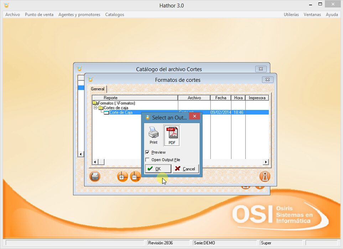The image size is (343, 249).
Task: Close the Catálogo del archivo Cortes window
Action: tap(261, 69)
